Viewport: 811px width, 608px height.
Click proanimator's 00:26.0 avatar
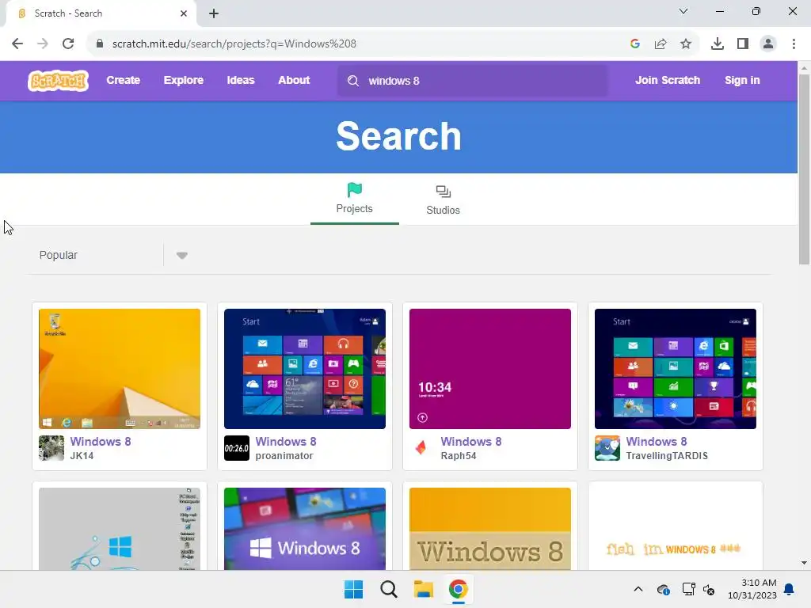pyautogui.click(x=236, y=448)
